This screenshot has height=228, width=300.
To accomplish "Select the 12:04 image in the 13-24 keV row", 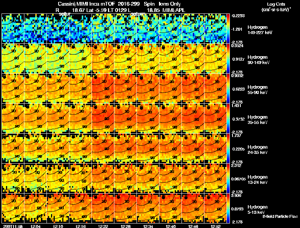I will pyautogui.click(x=36, y=179).
